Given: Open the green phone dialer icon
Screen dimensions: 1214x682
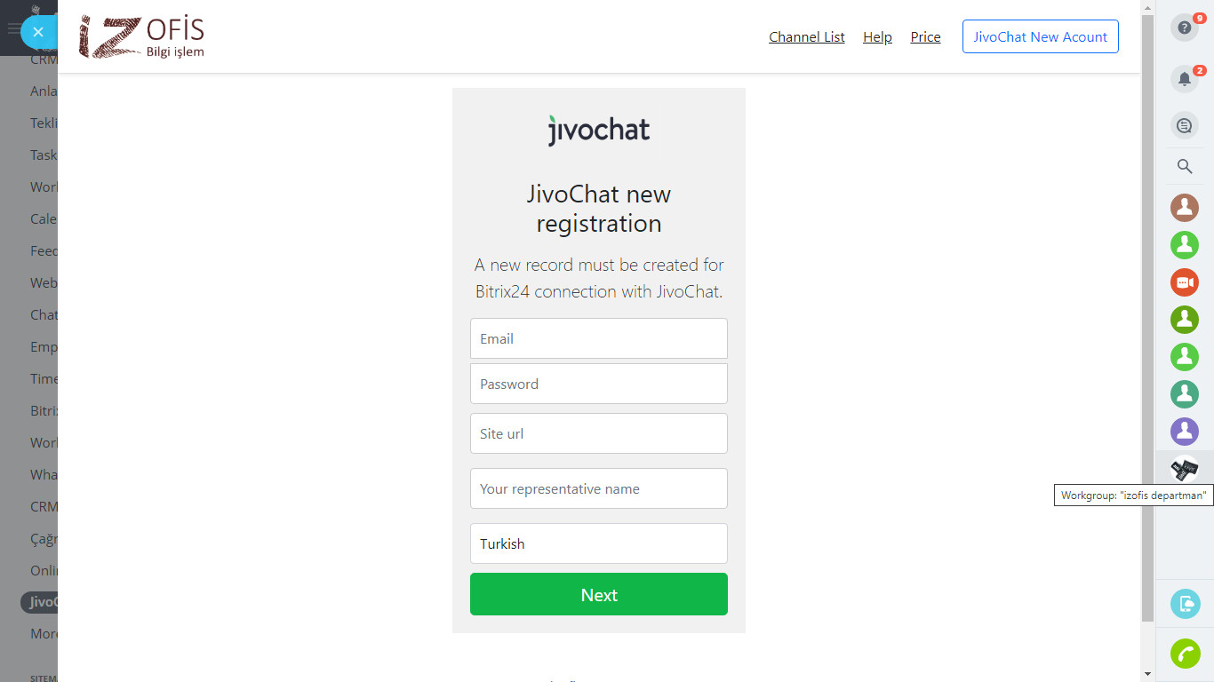Looking at the screenshot, I should [1185, 654].
